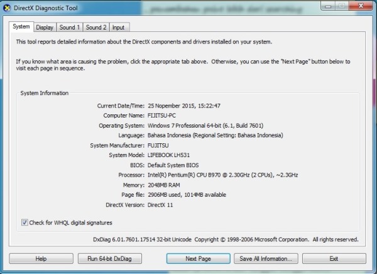Click the date value 25 Nopember 2015
377x274 pixels.
pos(184,106)
